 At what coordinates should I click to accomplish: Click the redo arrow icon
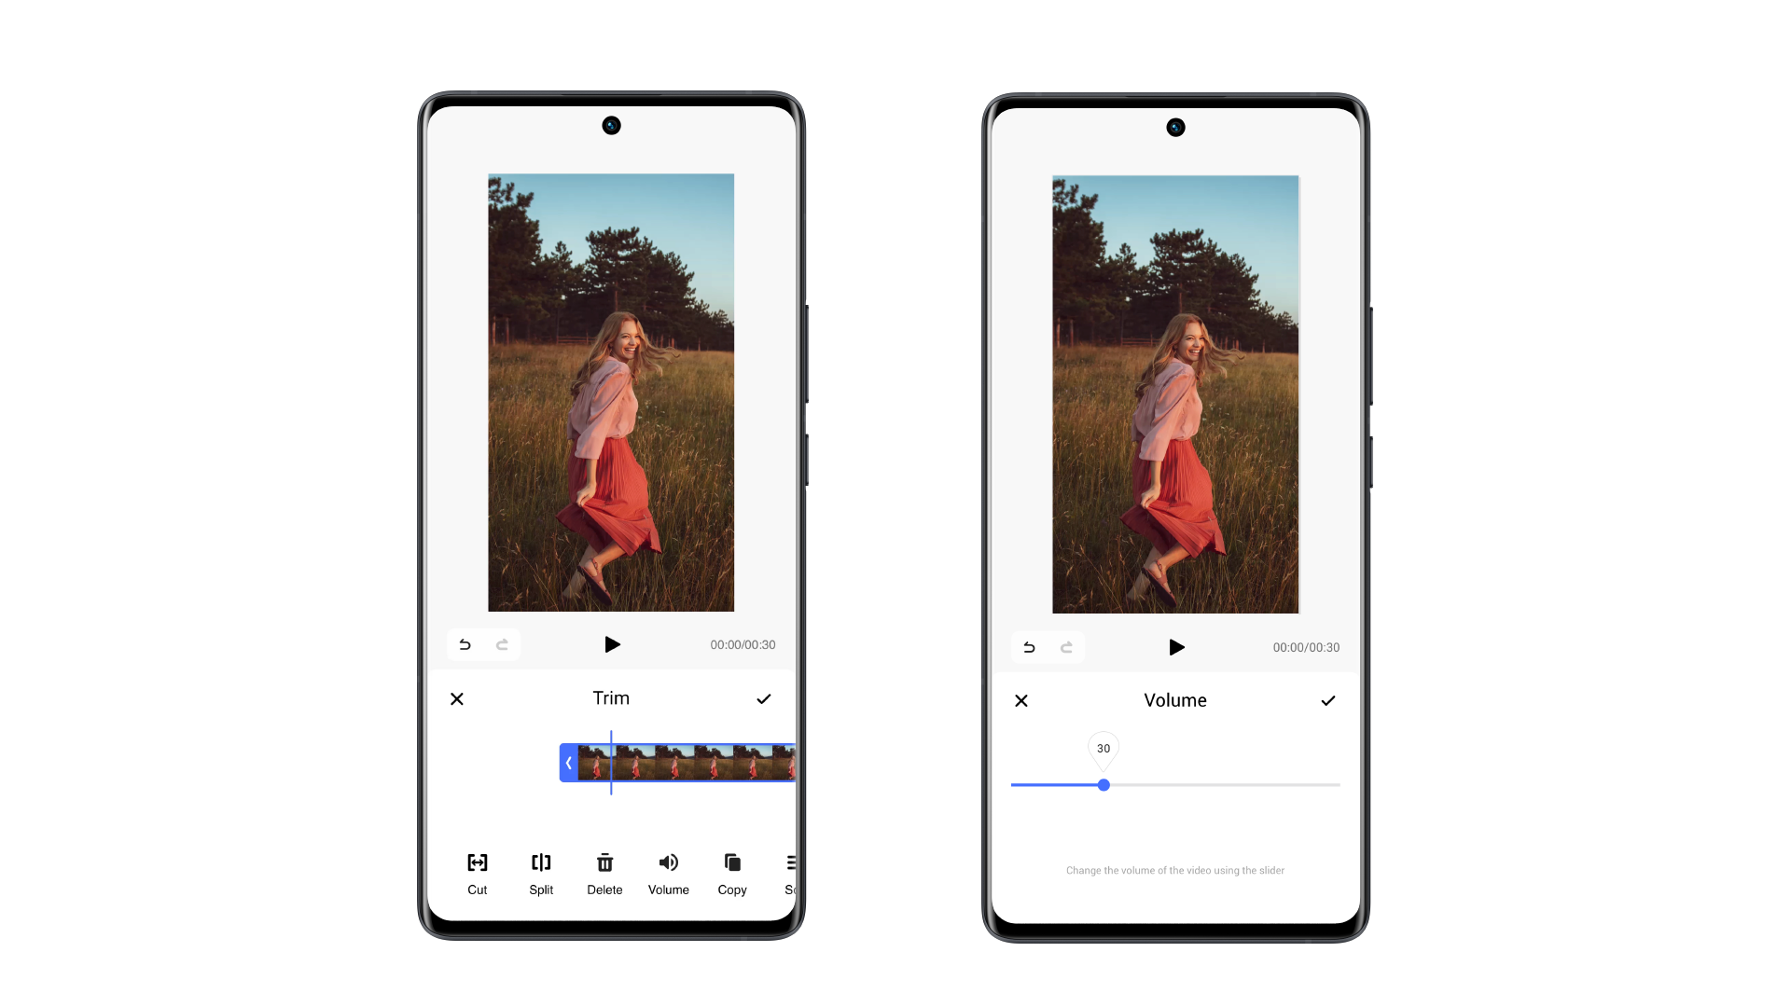pyautogui.click(x=503, y=643)
